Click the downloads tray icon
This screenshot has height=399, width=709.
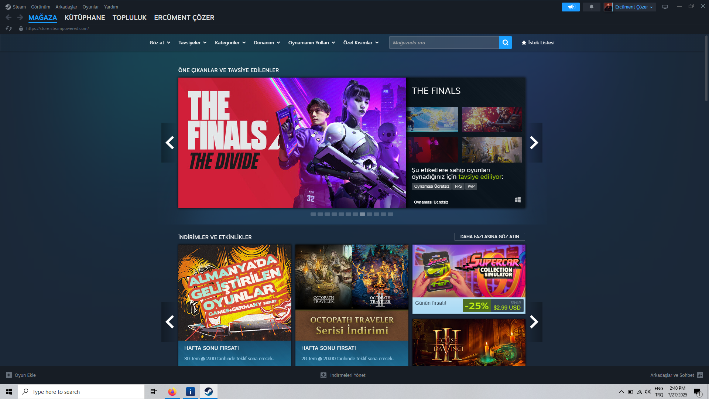323,375
